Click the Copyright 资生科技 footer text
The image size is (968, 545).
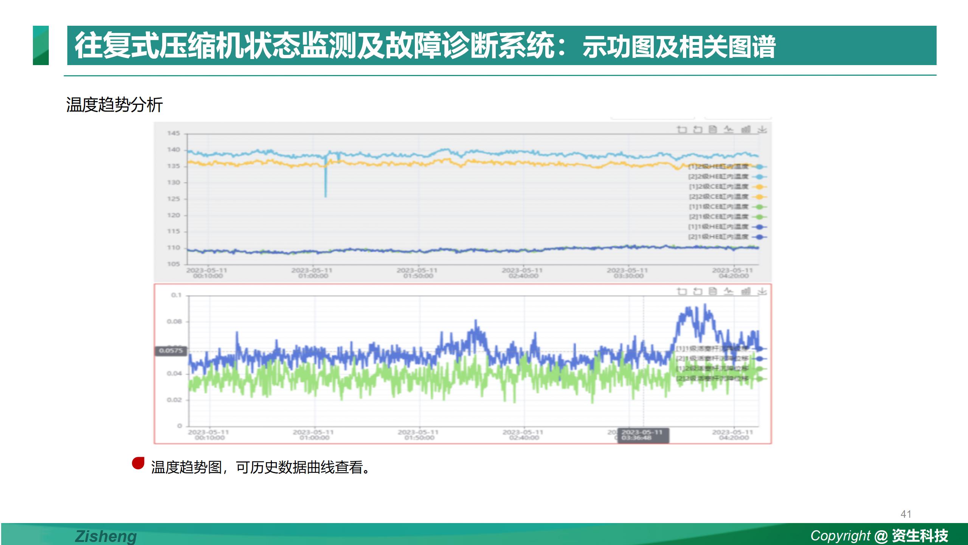coord(879,536)
